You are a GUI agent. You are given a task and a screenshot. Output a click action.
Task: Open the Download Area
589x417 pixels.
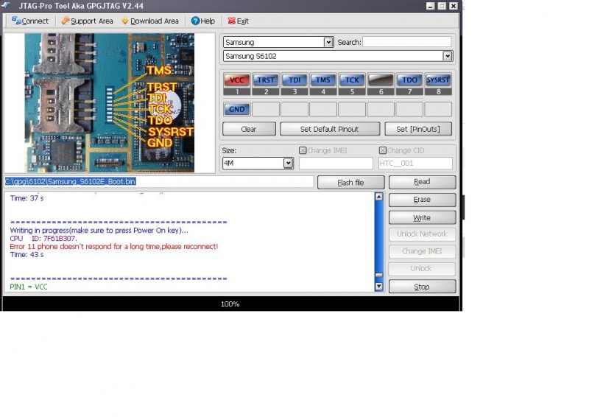(150, 21)
